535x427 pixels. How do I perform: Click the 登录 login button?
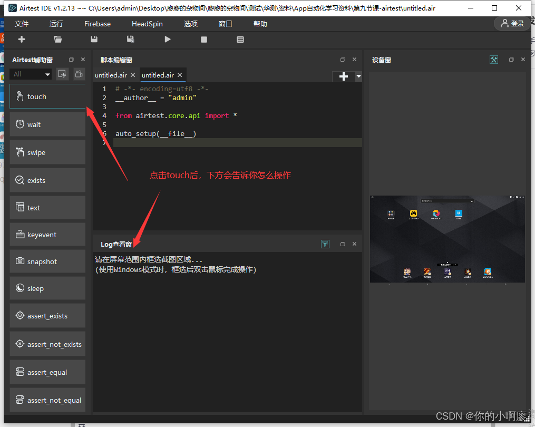pyautogui.click(x=512, y=23)
